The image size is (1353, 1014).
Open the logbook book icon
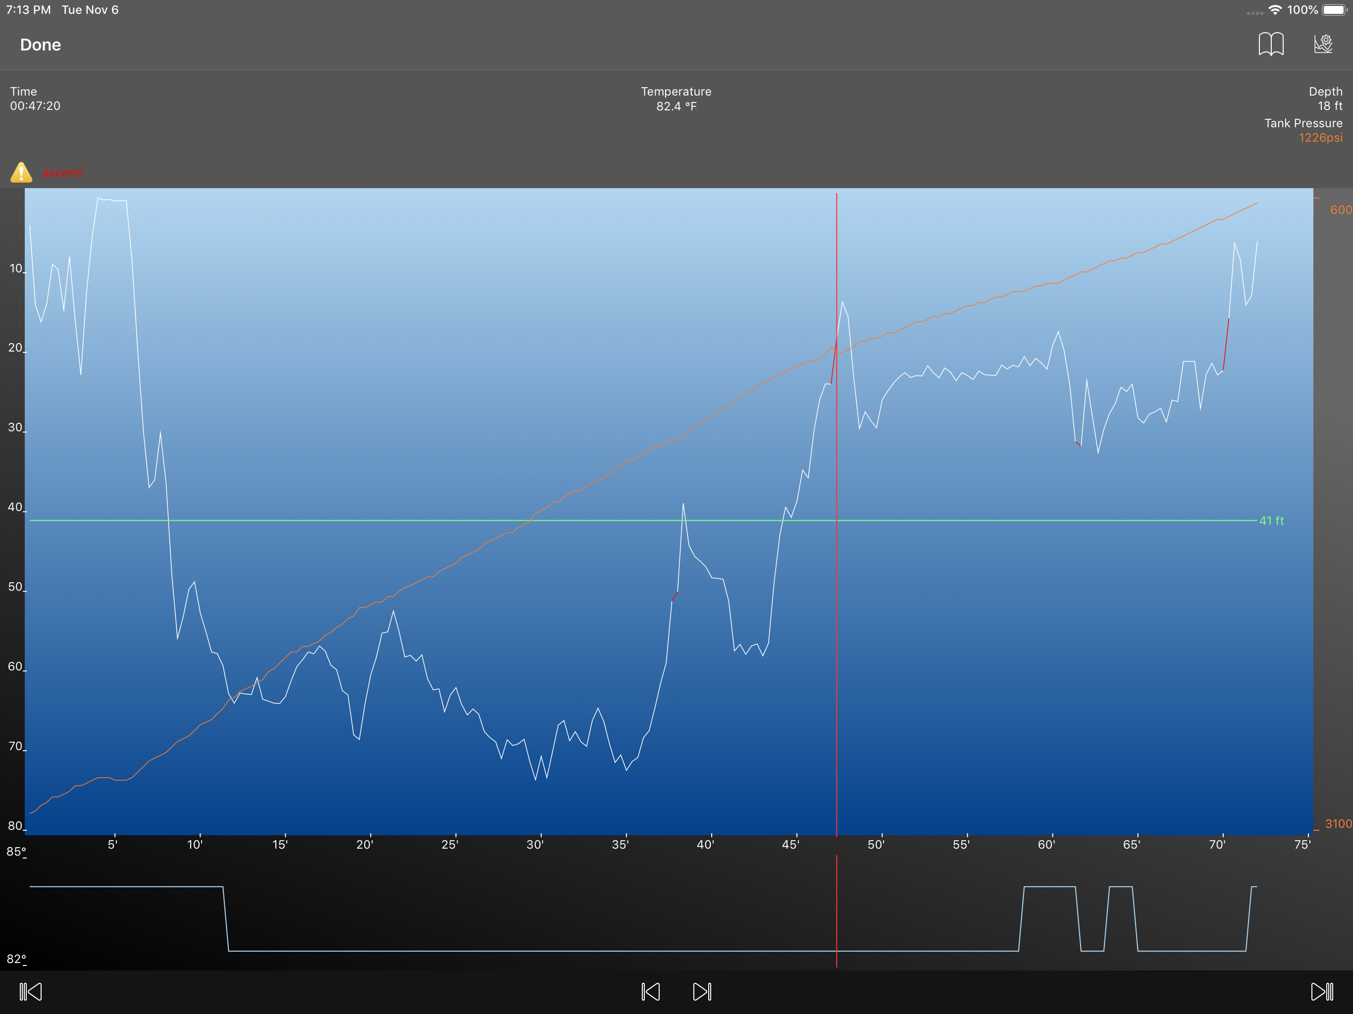1270,44
